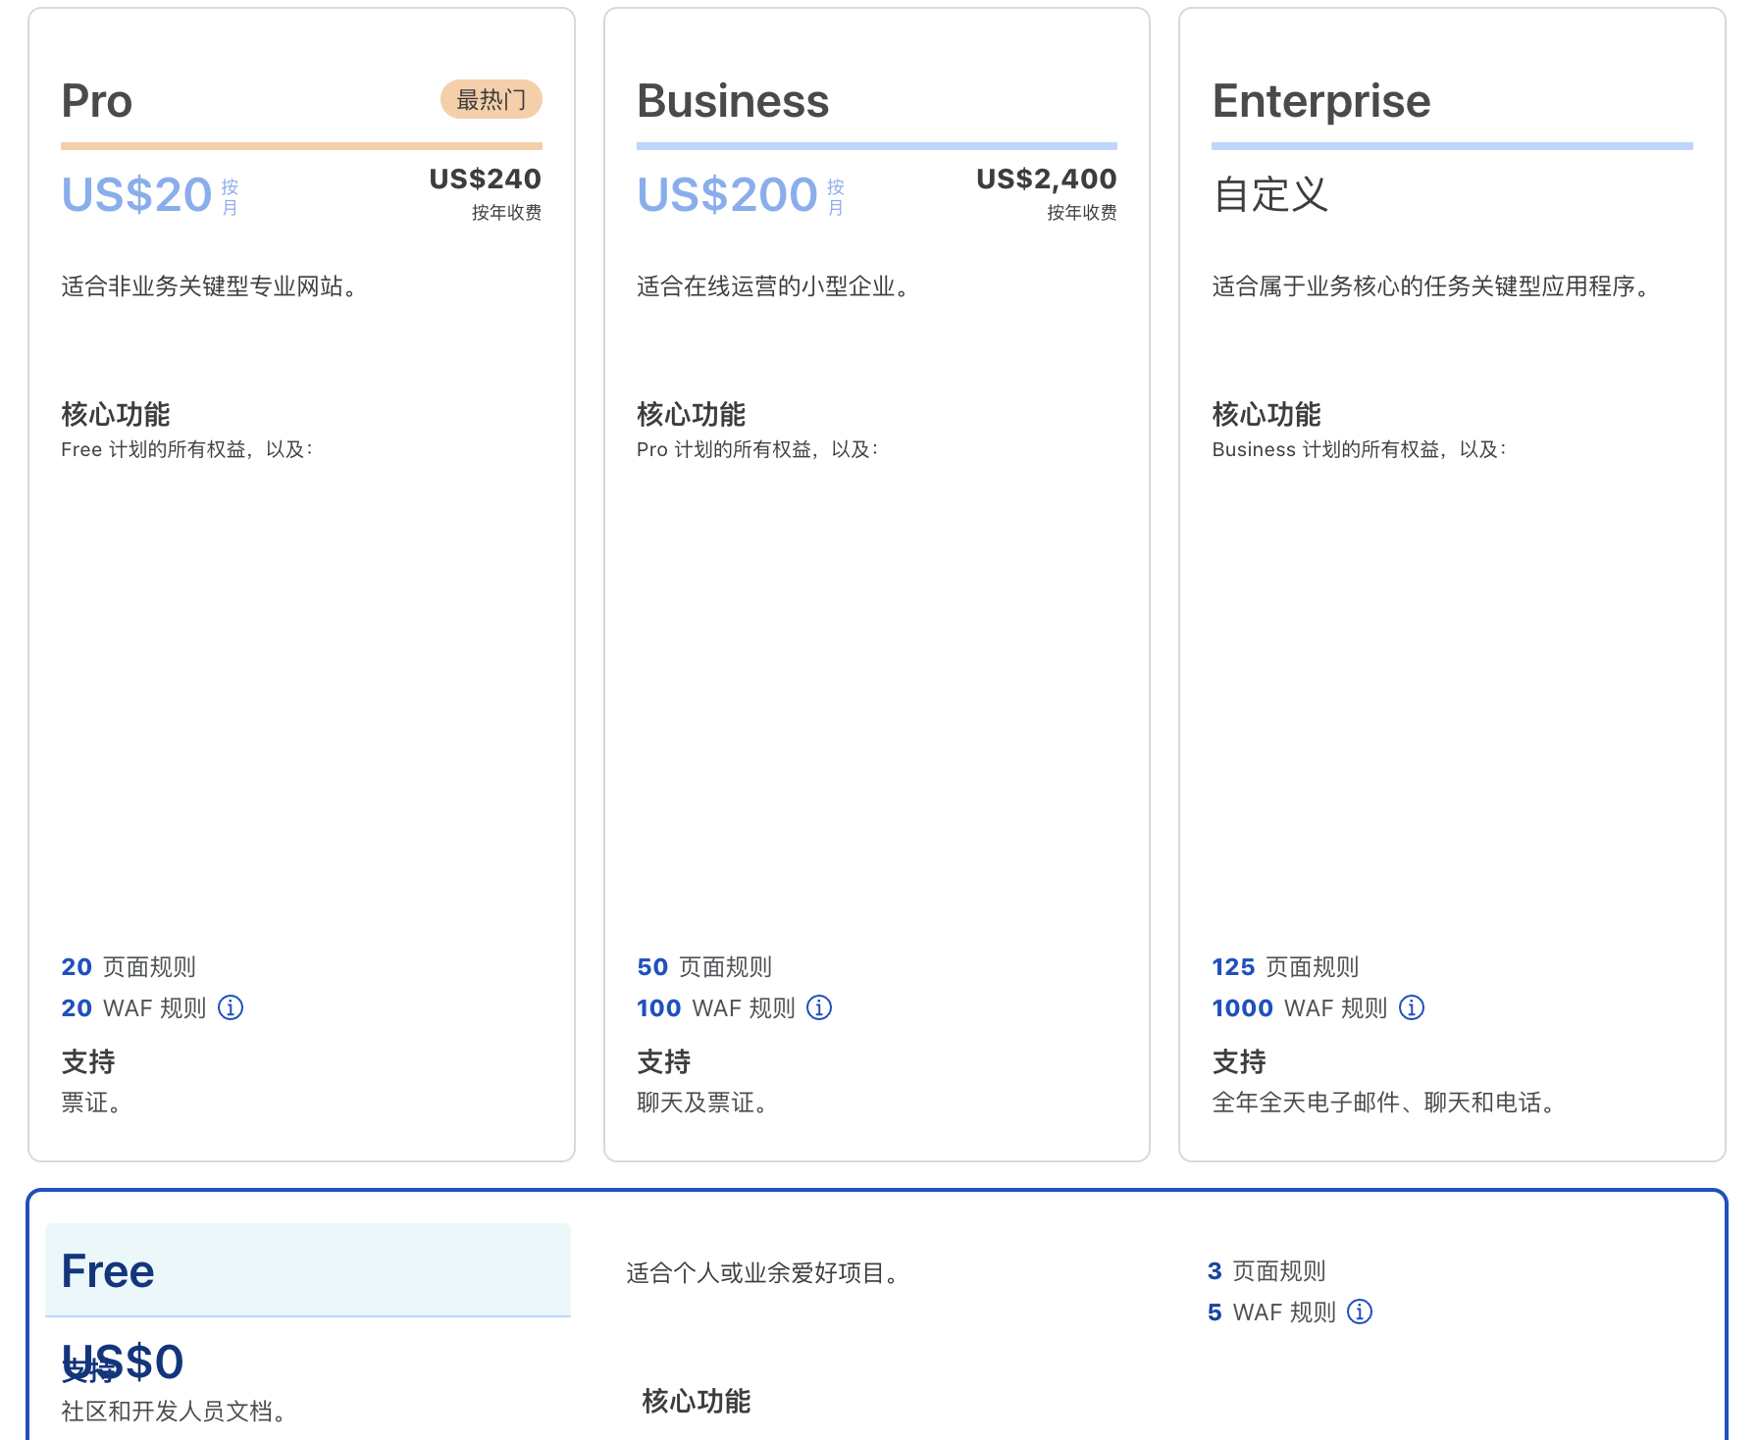Viewport: 1758px width, 1440px height.
Task: Select the Enterprise plan heading
Action: coord(1321,101)
